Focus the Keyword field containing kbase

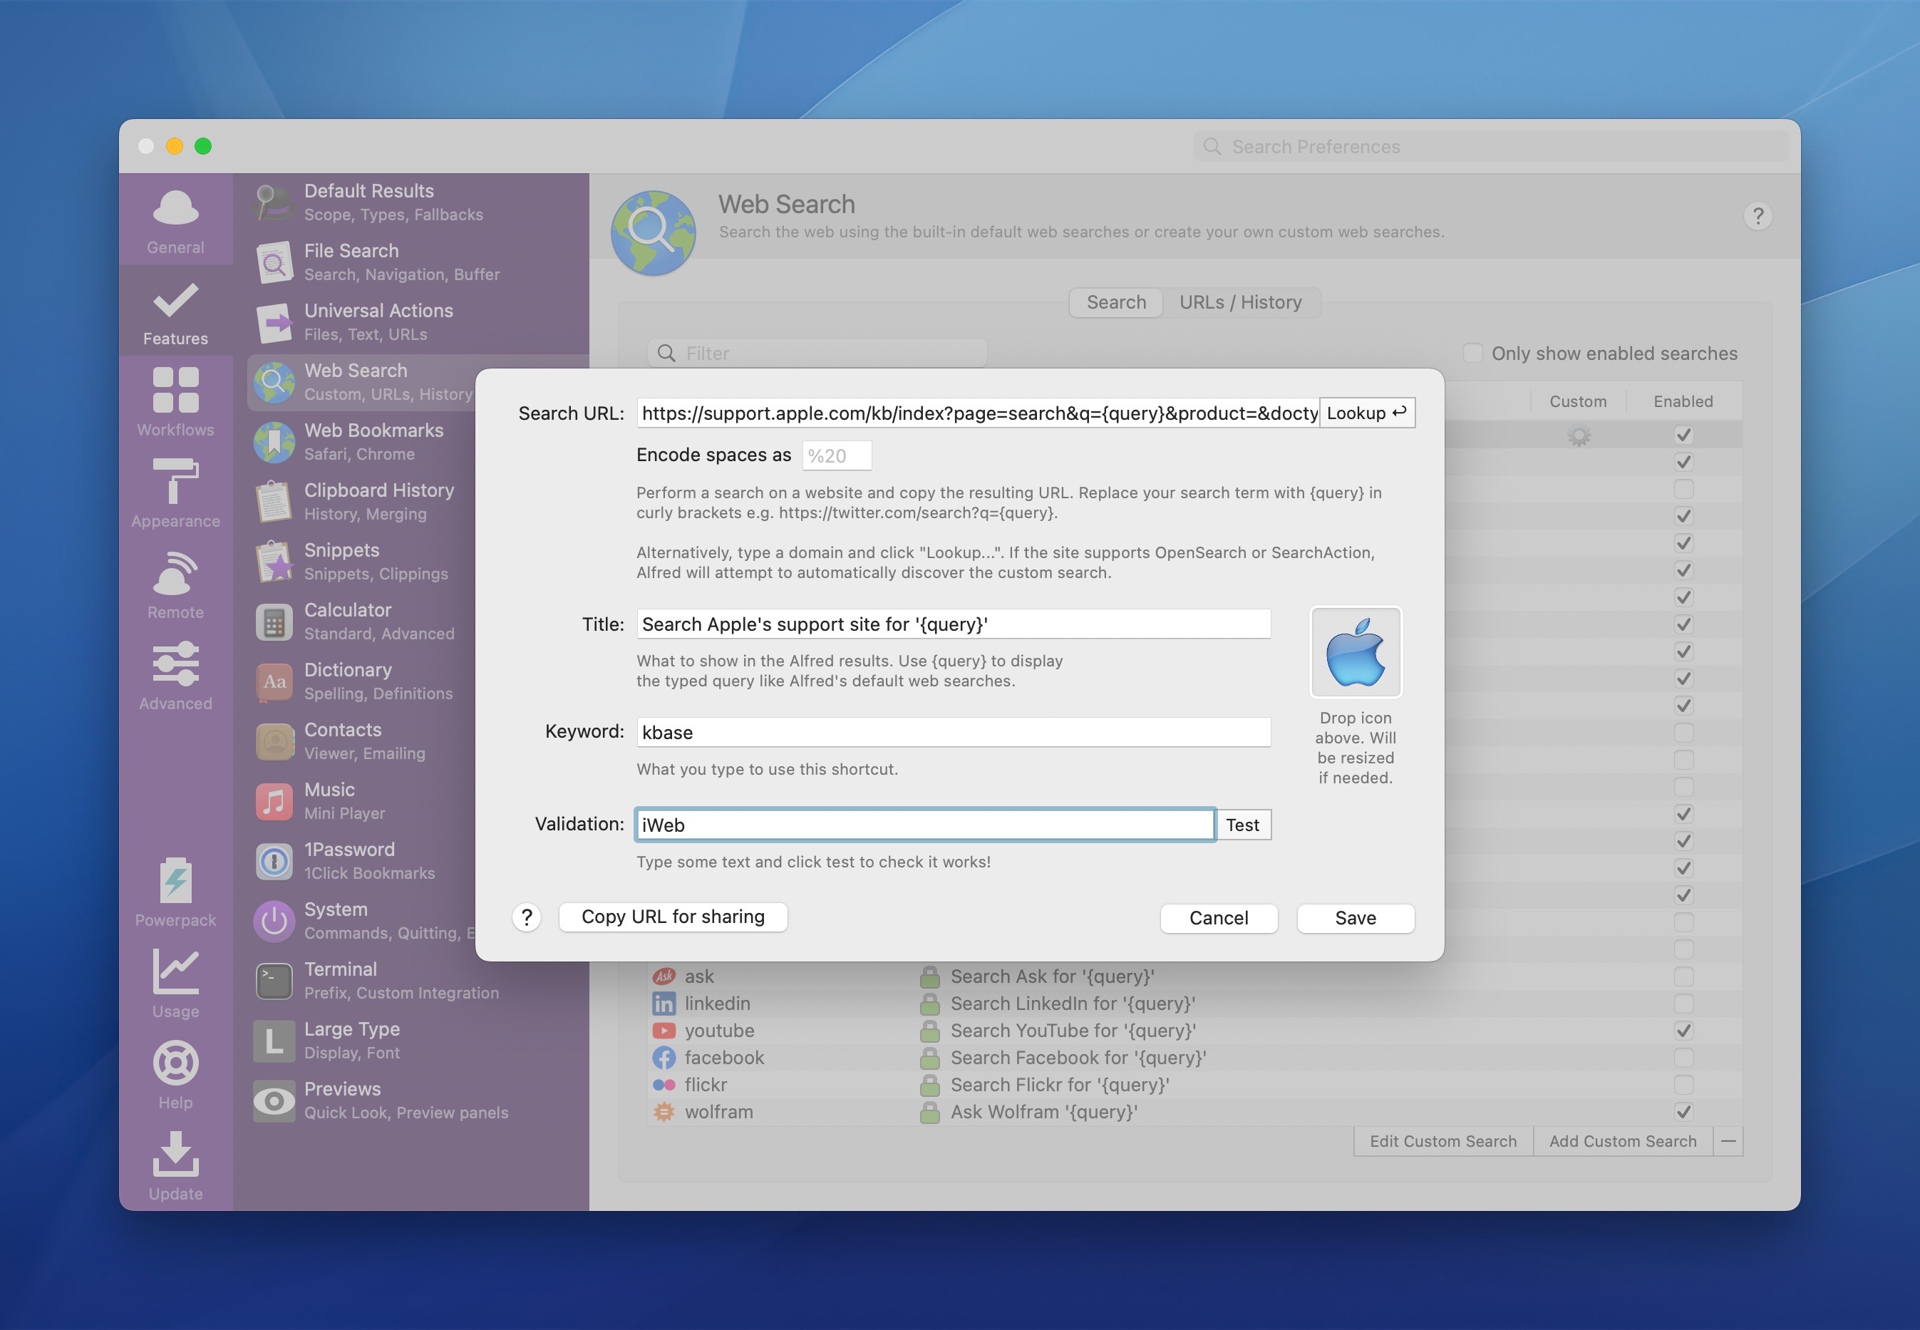coord(954,733)
